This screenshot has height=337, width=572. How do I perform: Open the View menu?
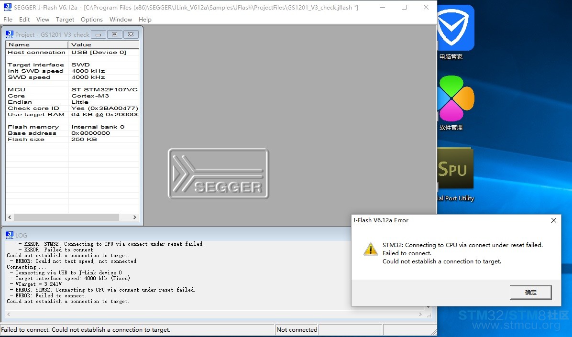43,19
